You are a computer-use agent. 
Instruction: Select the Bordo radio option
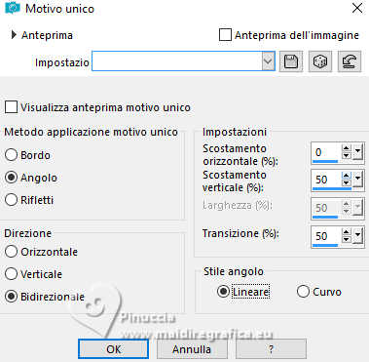tap(11, 155)
